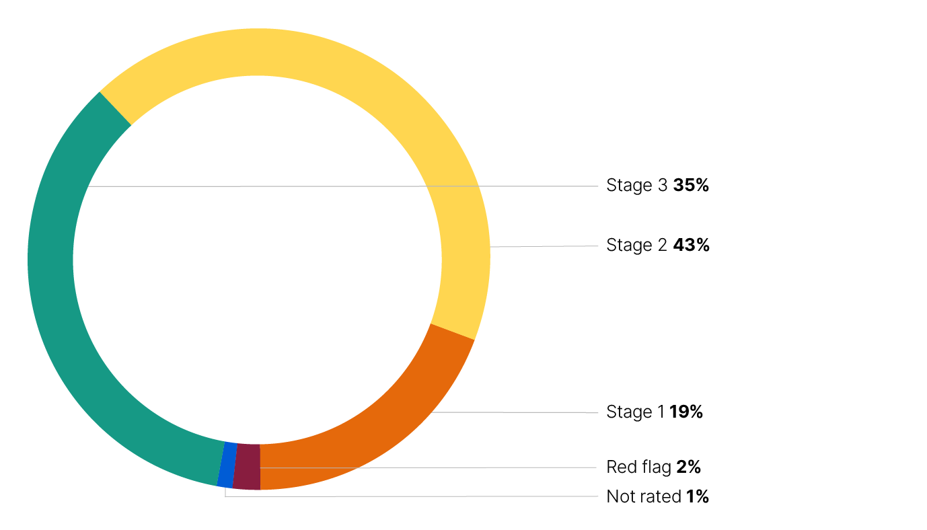Click the "Stage 3" label text

pyautogui.click(x=636, y=186)
